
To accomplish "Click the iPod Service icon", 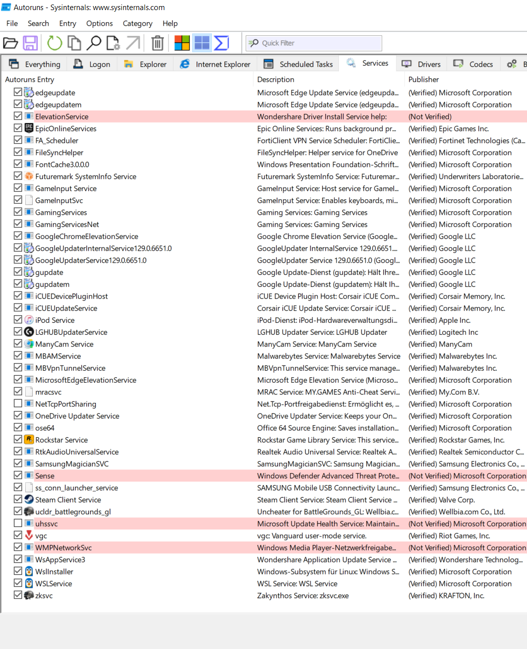I will tap(29, 320).
